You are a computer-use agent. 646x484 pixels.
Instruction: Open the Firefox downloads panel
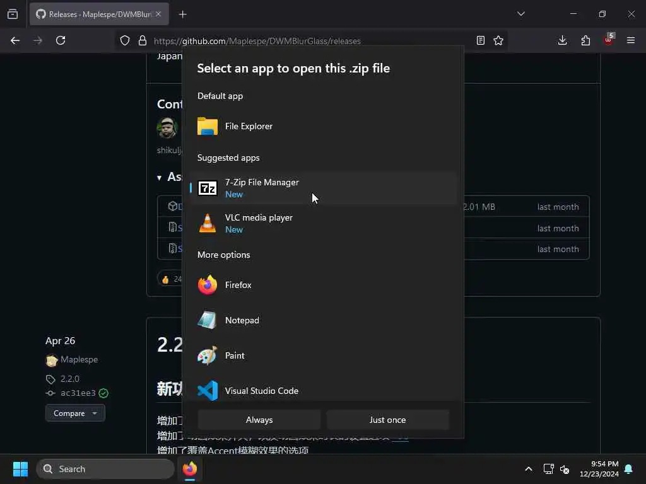562,40
